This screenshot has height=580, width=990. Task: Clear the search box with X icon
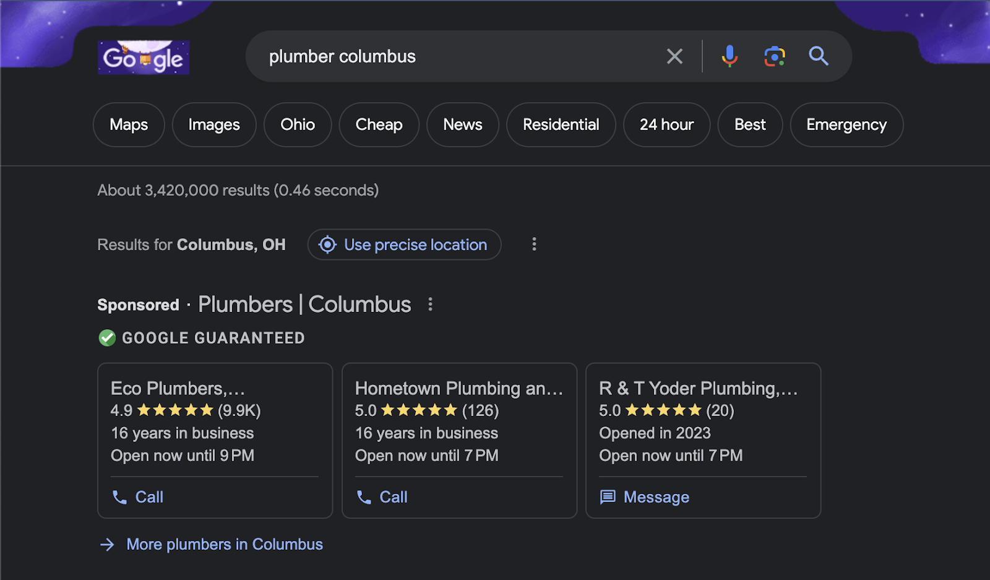click(674, 56)
